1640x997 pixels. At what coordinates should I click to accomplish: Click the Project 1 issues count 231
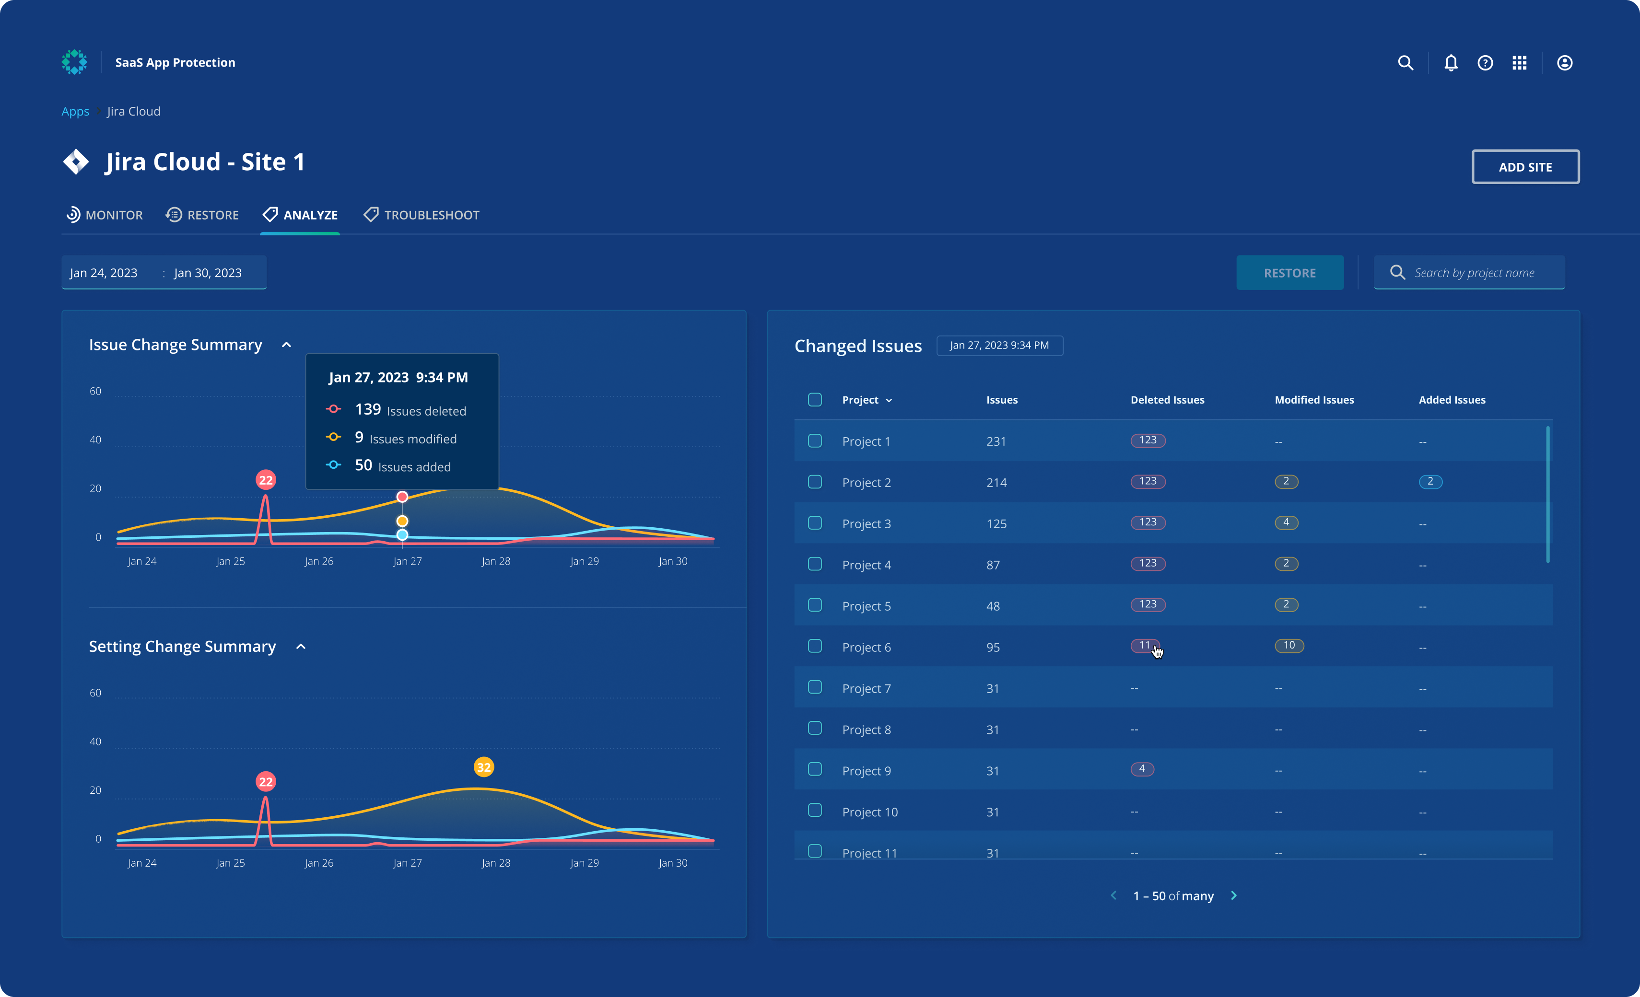996,441
